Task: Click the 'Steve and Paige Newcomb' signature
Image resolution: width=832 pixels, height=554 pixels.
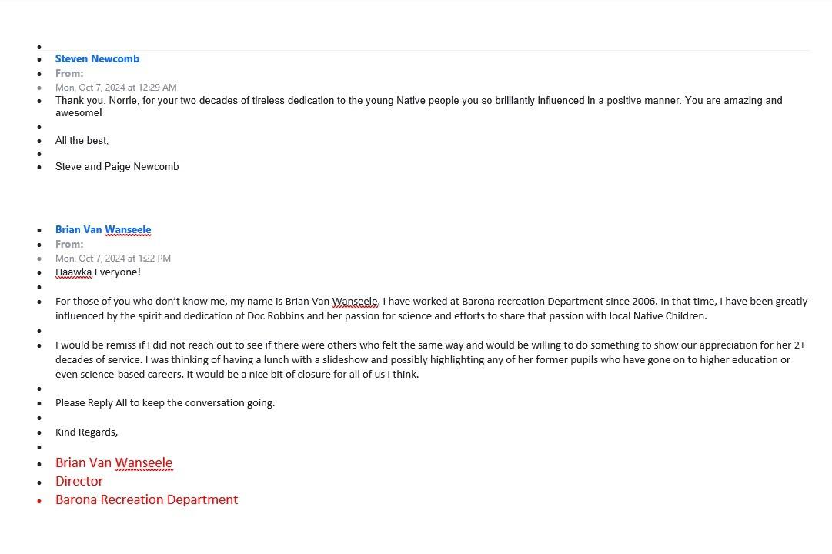Action: (117, 167)
